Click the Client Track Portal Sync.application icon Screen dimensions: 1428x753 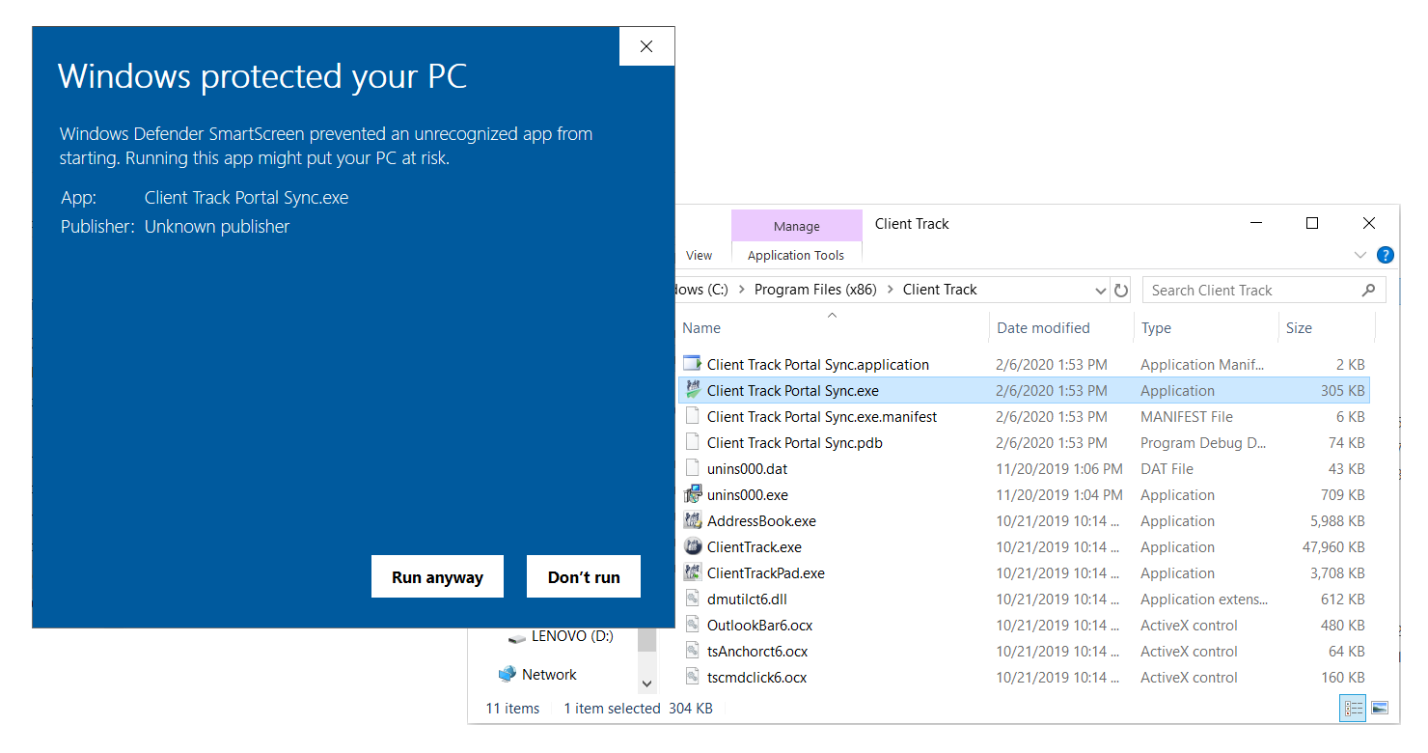[692, 364]
